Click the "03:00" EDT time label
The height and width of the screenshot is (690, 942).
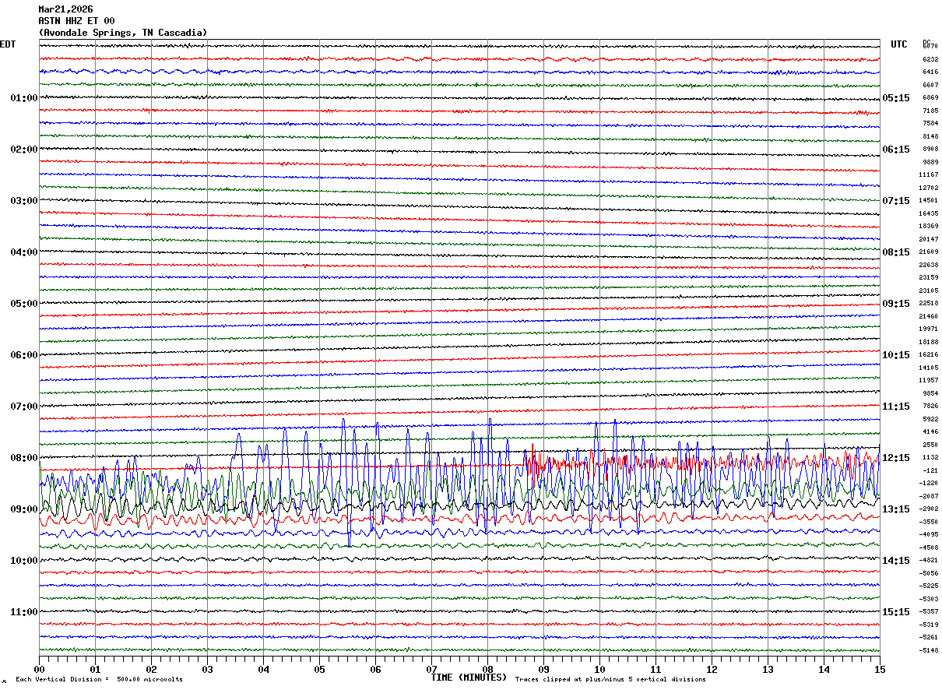(24, 201)
